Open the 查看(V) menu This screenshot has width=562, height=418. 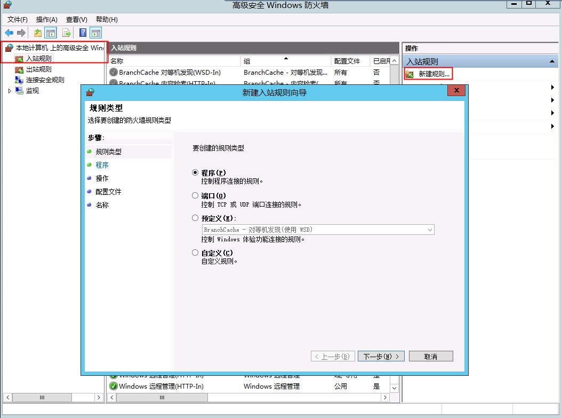(76, 20)
